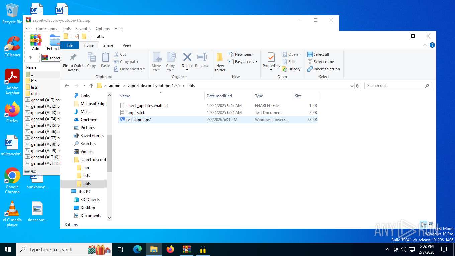Viewport: 455px width, 256px height.
Task: Go up one folder level in Explorer
Action: pyautogui.click(x=91, y=86)
